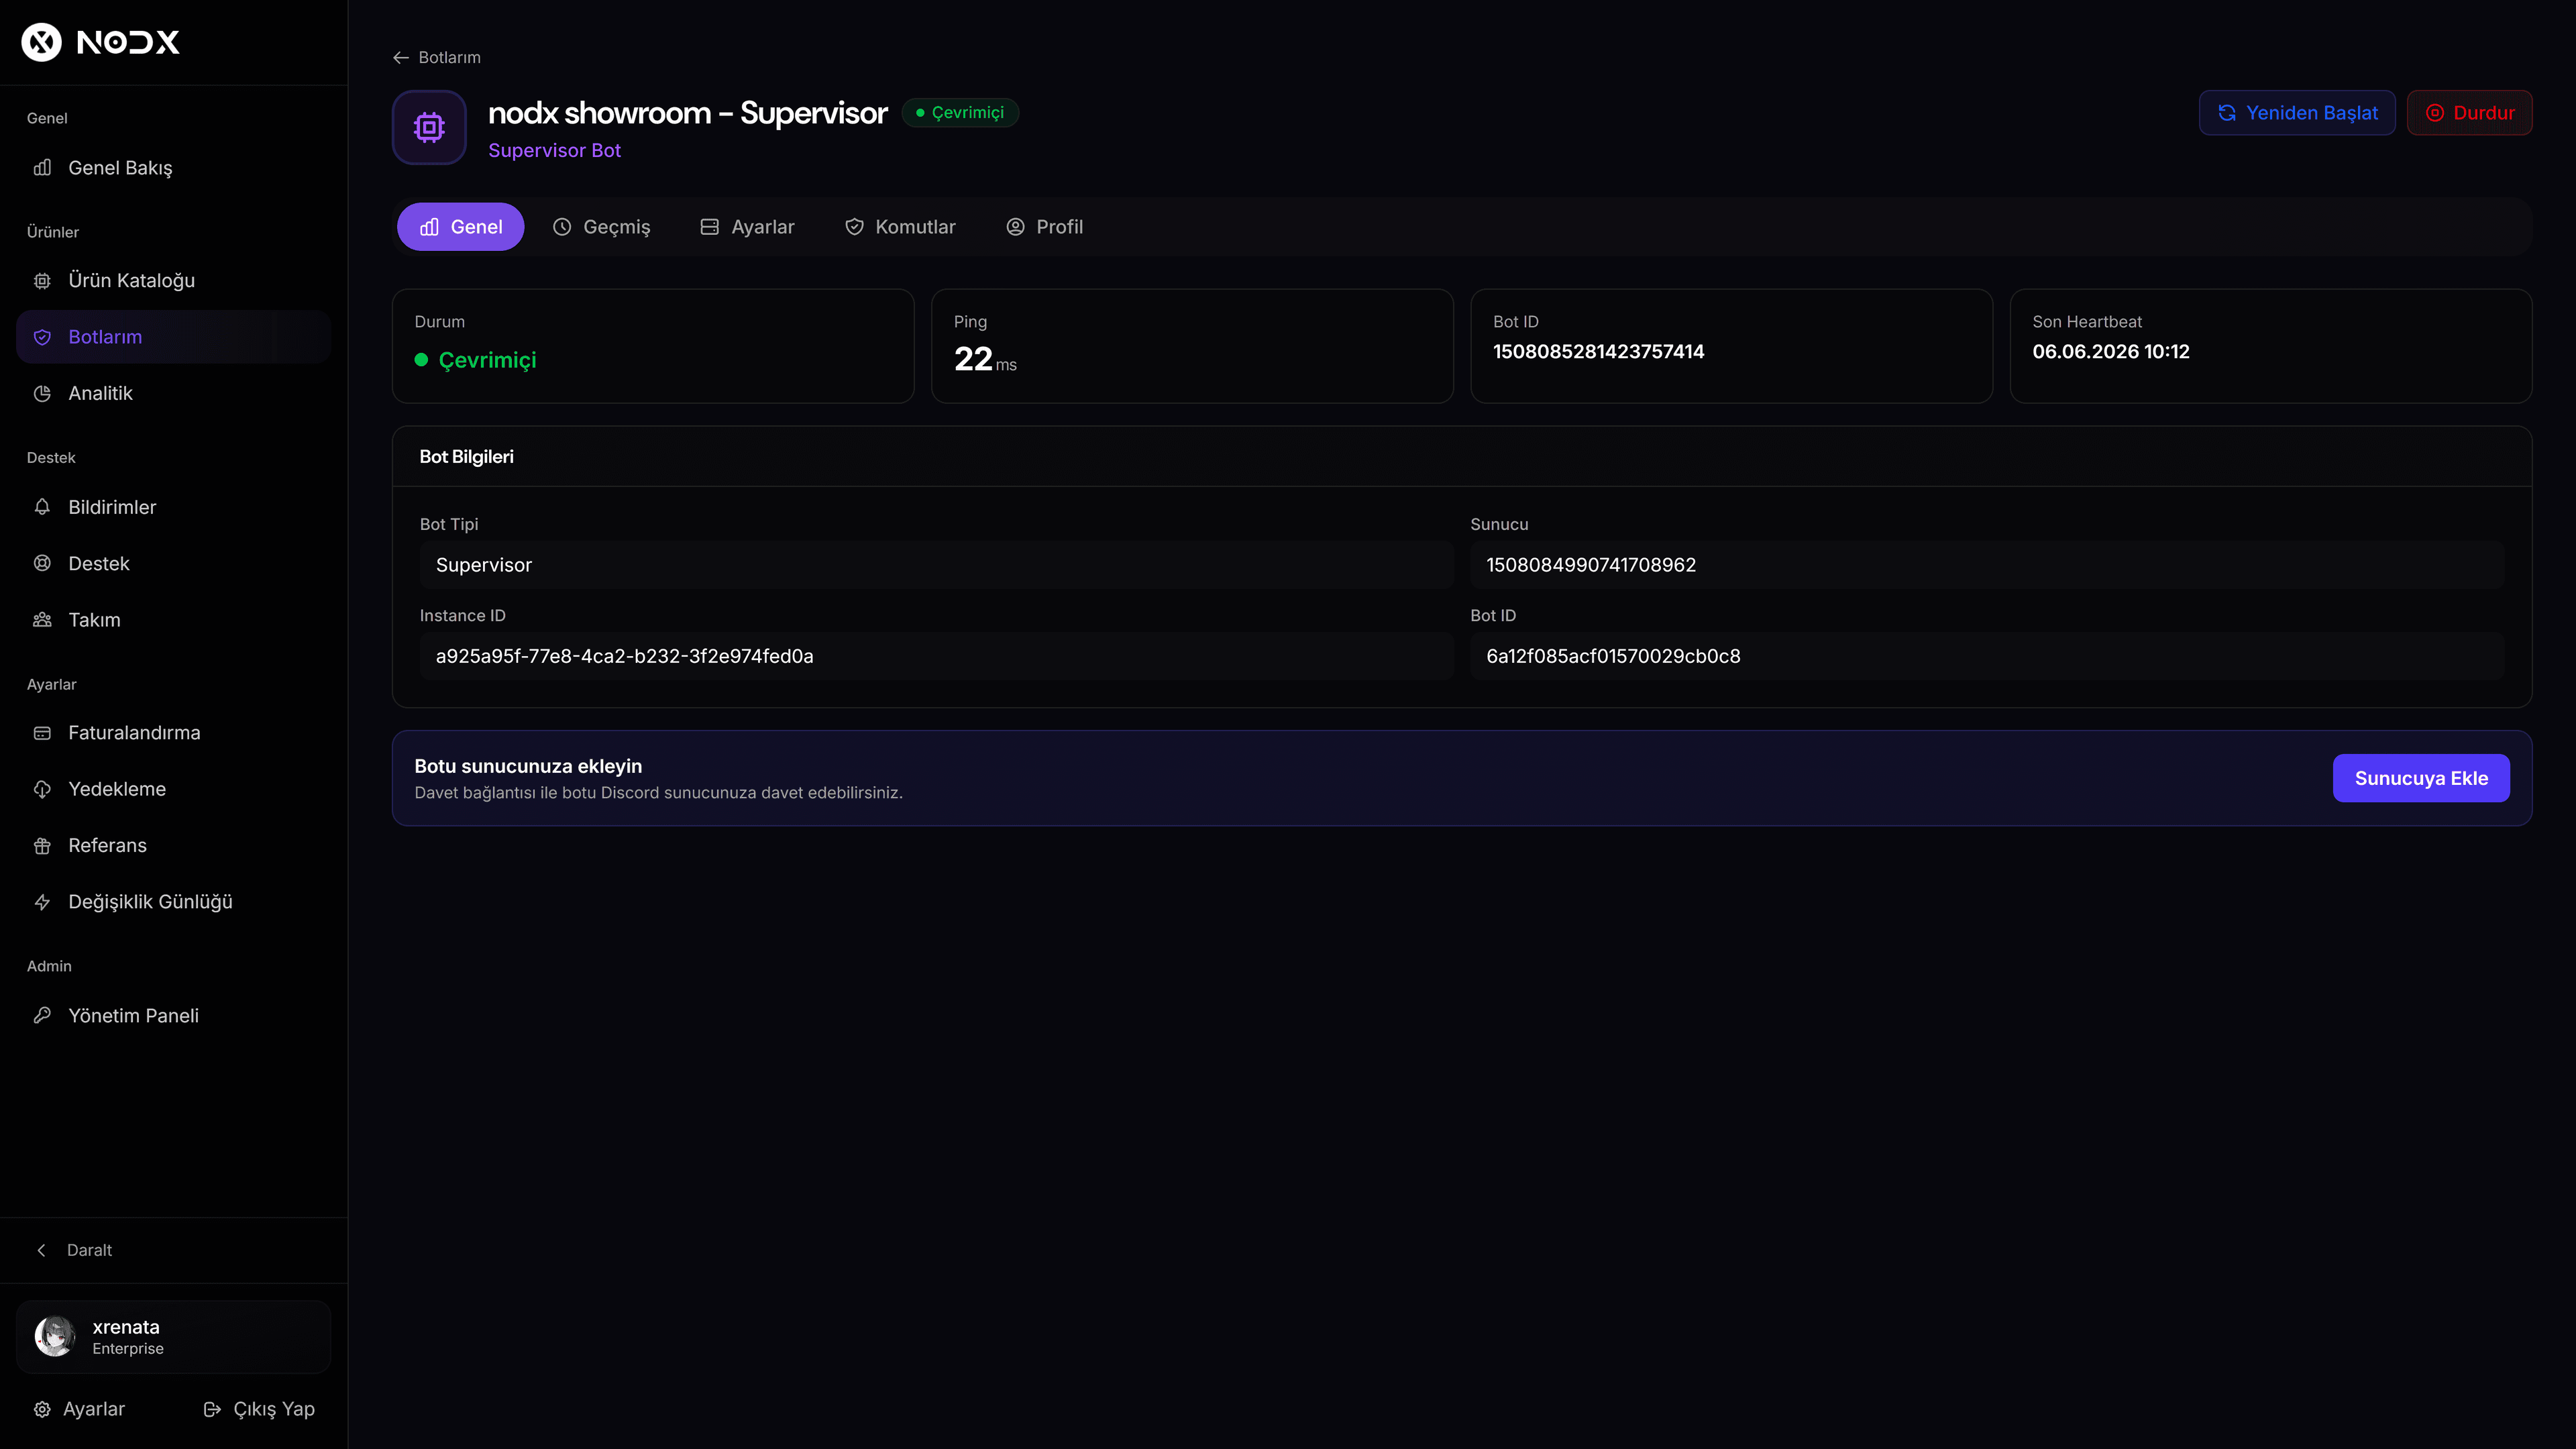Click the Analitik pie chart icon
The height and width of the screenshot is (1449, 2576).
pyautogui.click(x=42, y=394)
